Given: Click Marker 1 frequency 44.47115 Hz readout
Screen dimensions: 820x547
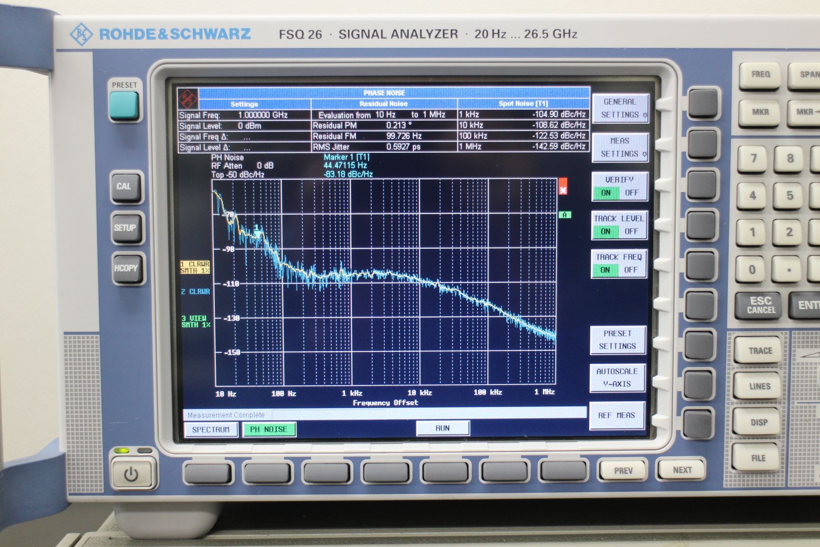Looking at the screenshot, I should pyautogui.click(x=345, y=165).
